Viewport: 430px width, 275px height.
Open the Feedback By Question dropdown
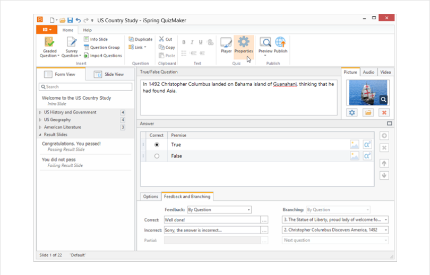pos(219,210)
